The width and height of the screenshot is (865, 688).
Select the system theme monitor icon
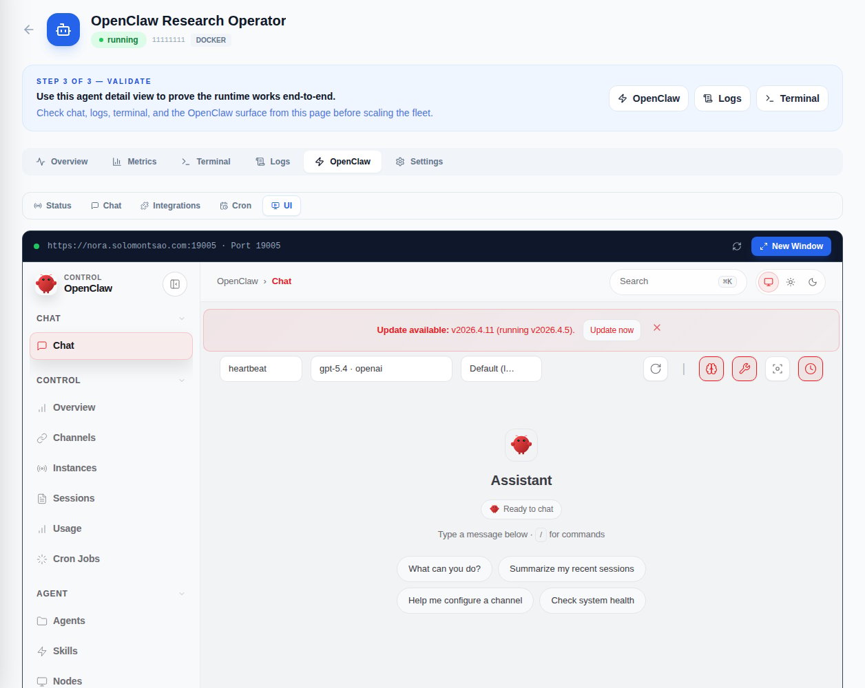769,282
